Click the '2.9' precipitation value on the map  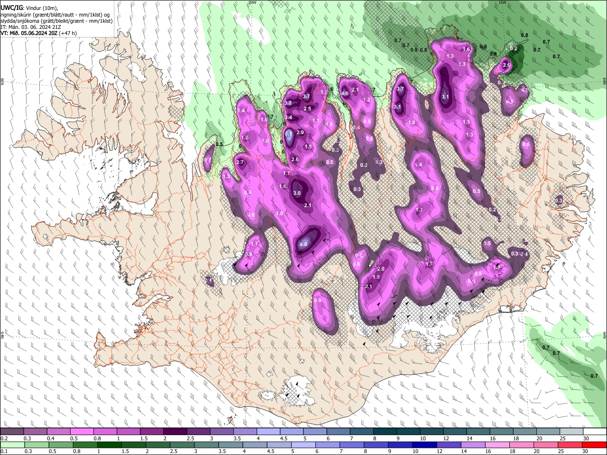click(300, 133)
